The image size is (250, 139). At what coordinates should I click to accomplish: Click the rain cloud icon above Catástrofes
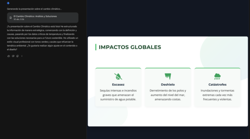tap(217, 76)
